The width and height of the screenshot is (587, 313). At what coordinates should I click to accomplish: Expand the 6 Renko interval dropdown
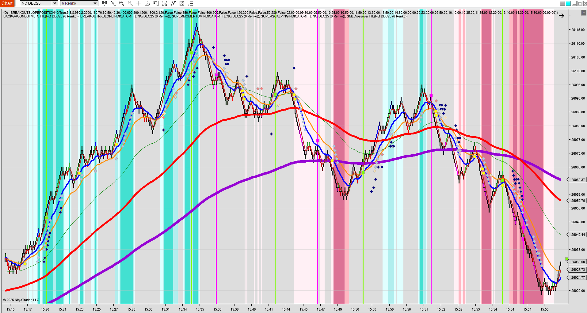coord(95,3)
